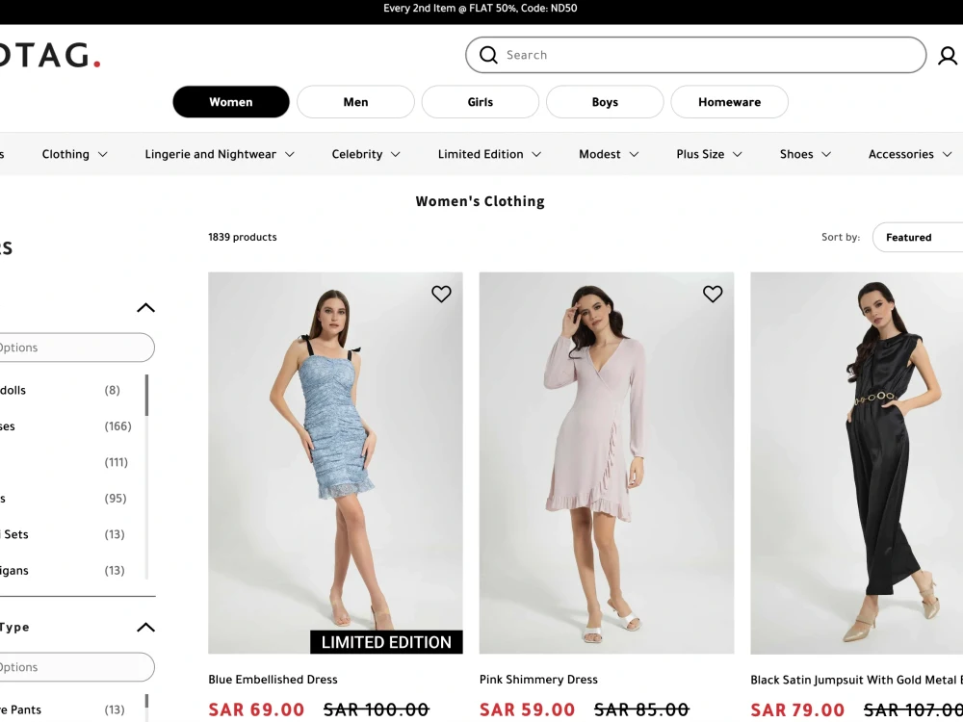
Task: Expand the Modest menu
Action: 609,154
